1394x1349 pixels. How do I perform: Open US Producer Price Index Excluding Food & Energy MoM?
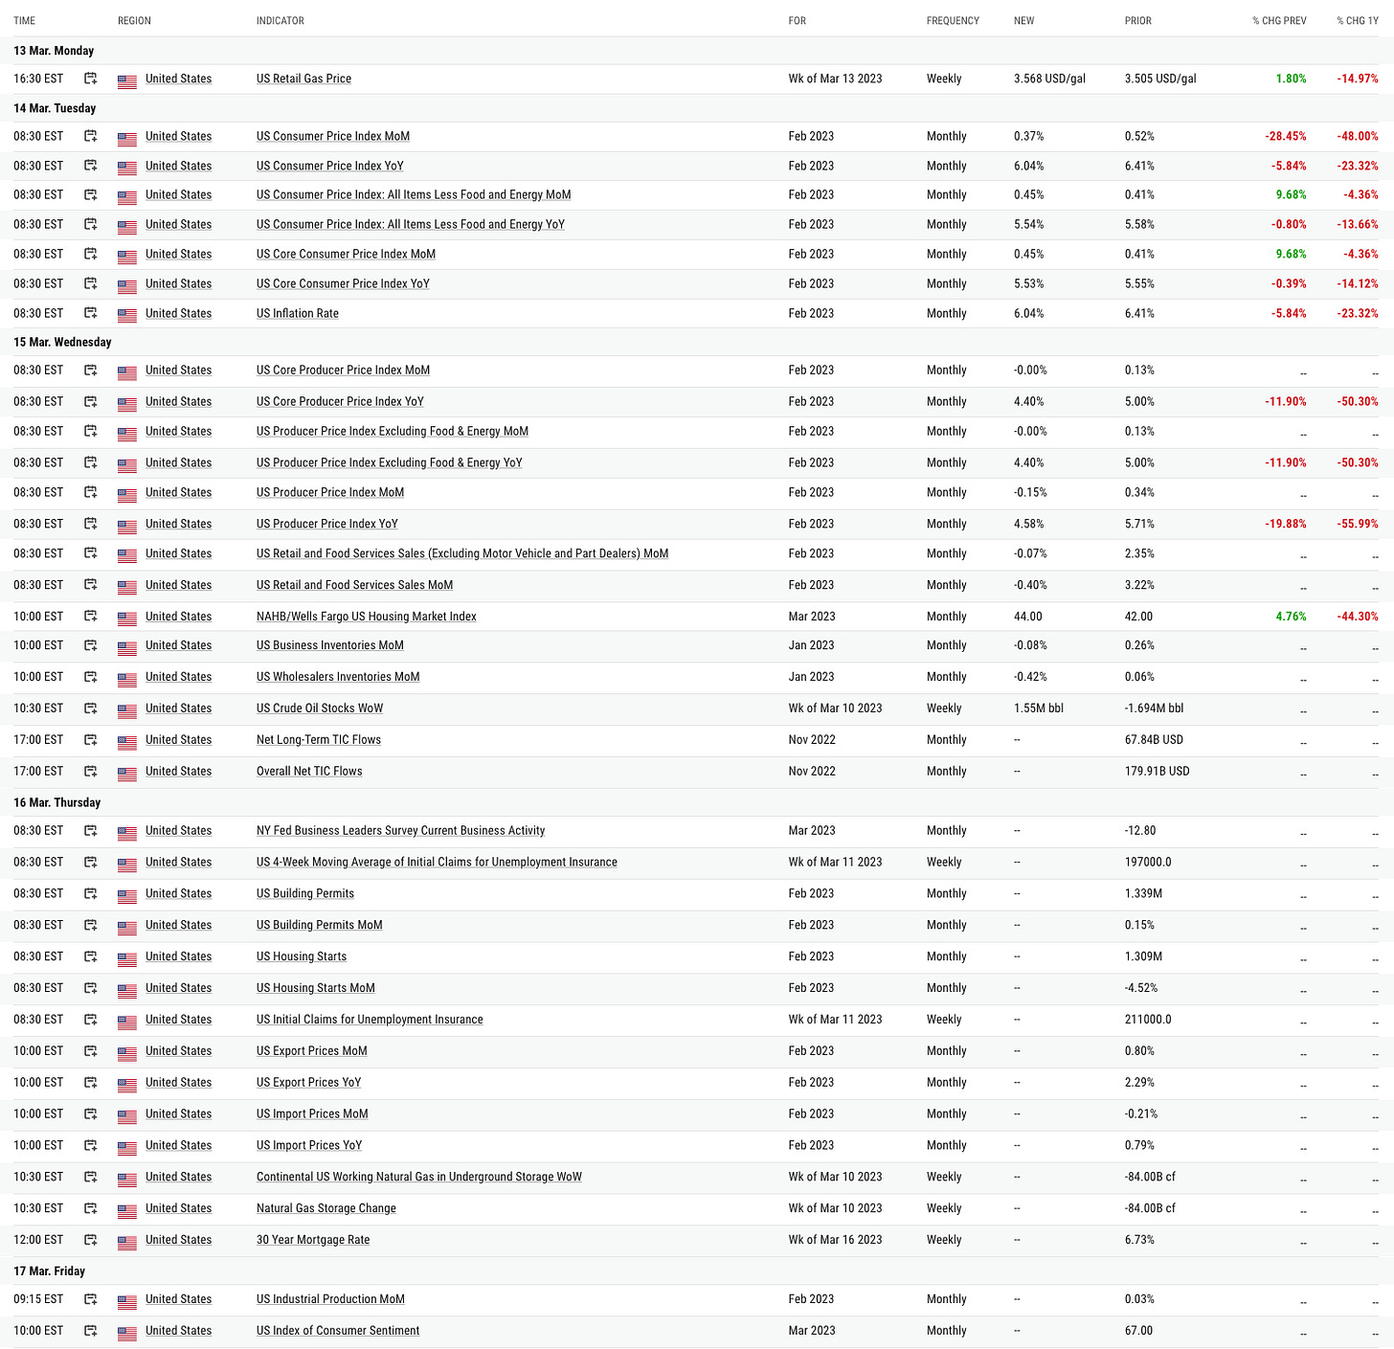(x=393, y=431)
